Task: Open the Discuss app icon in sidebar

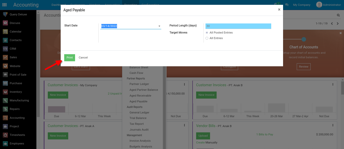Action: coord(5,23)
